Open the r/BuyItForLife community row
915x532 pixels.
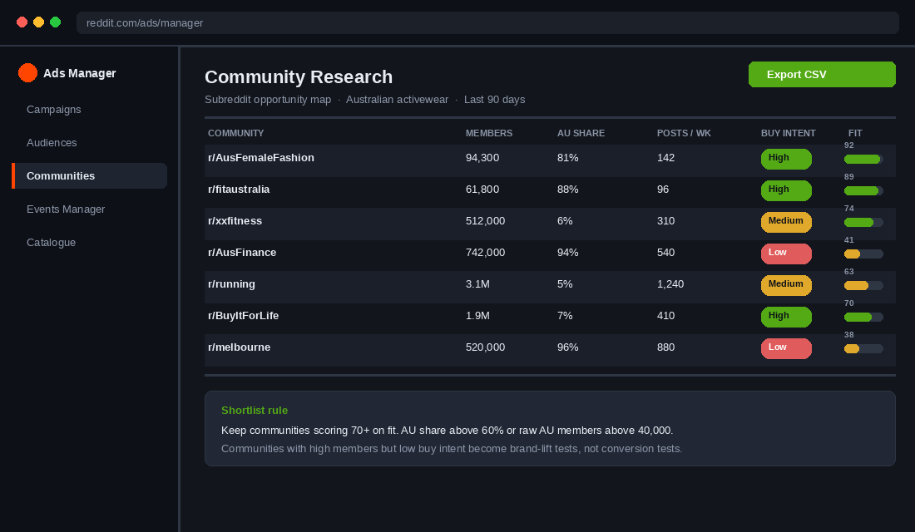point(550,318)
